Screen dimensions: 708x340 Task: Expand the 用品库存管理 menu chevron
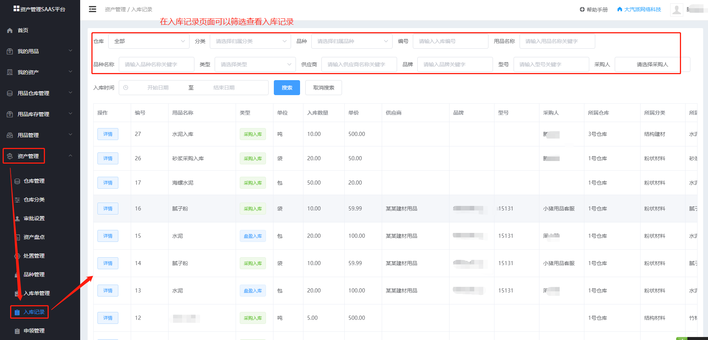pyautogui.click(x=70, y=114)
